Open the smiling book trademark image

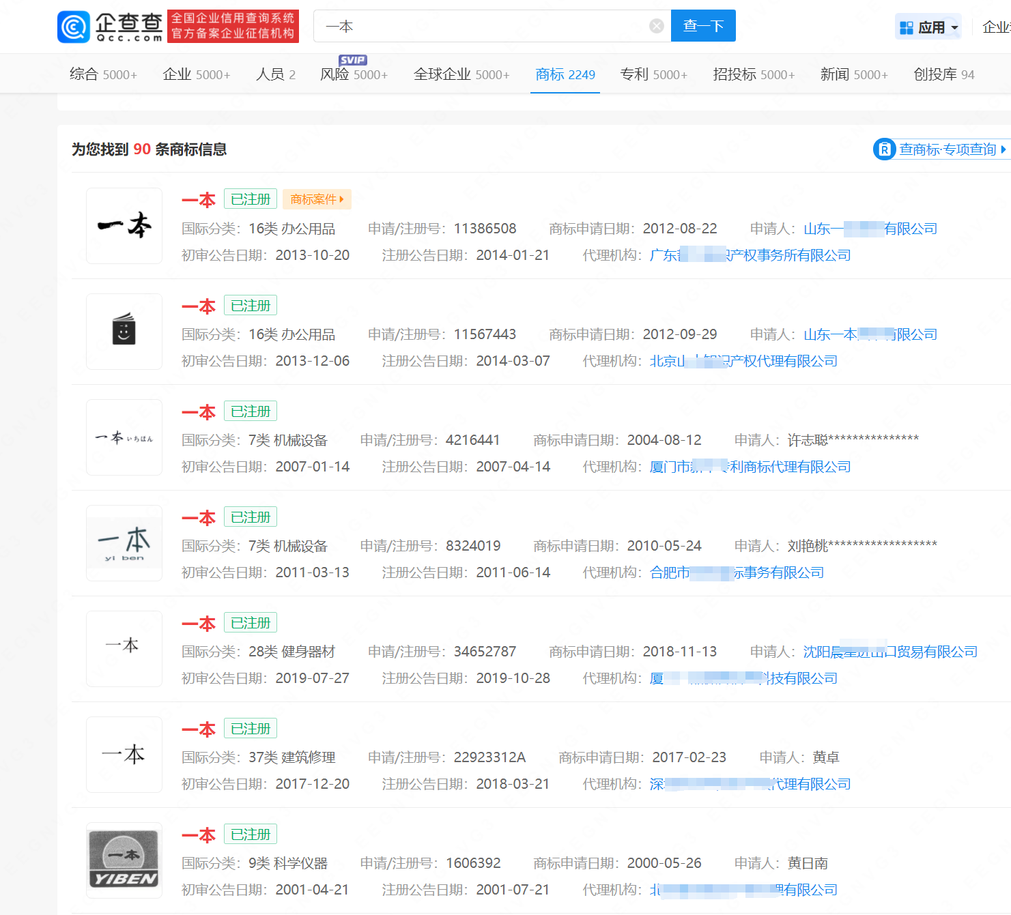[x=124, y=332]
